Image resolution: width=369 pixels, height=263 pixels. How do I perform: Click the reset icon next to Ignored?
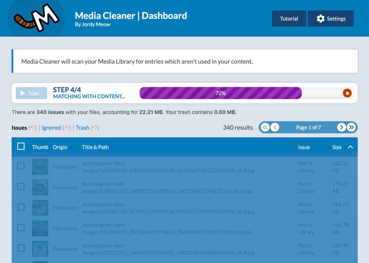67,128
